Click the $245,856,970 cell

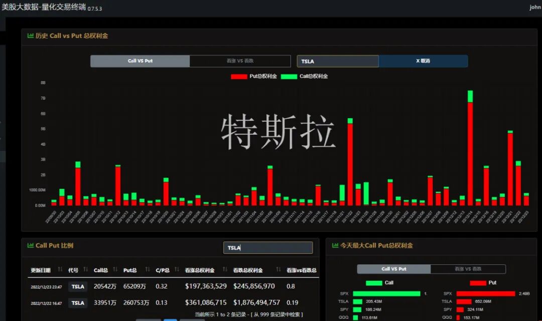pyautogui.click(x=254, y=286)
